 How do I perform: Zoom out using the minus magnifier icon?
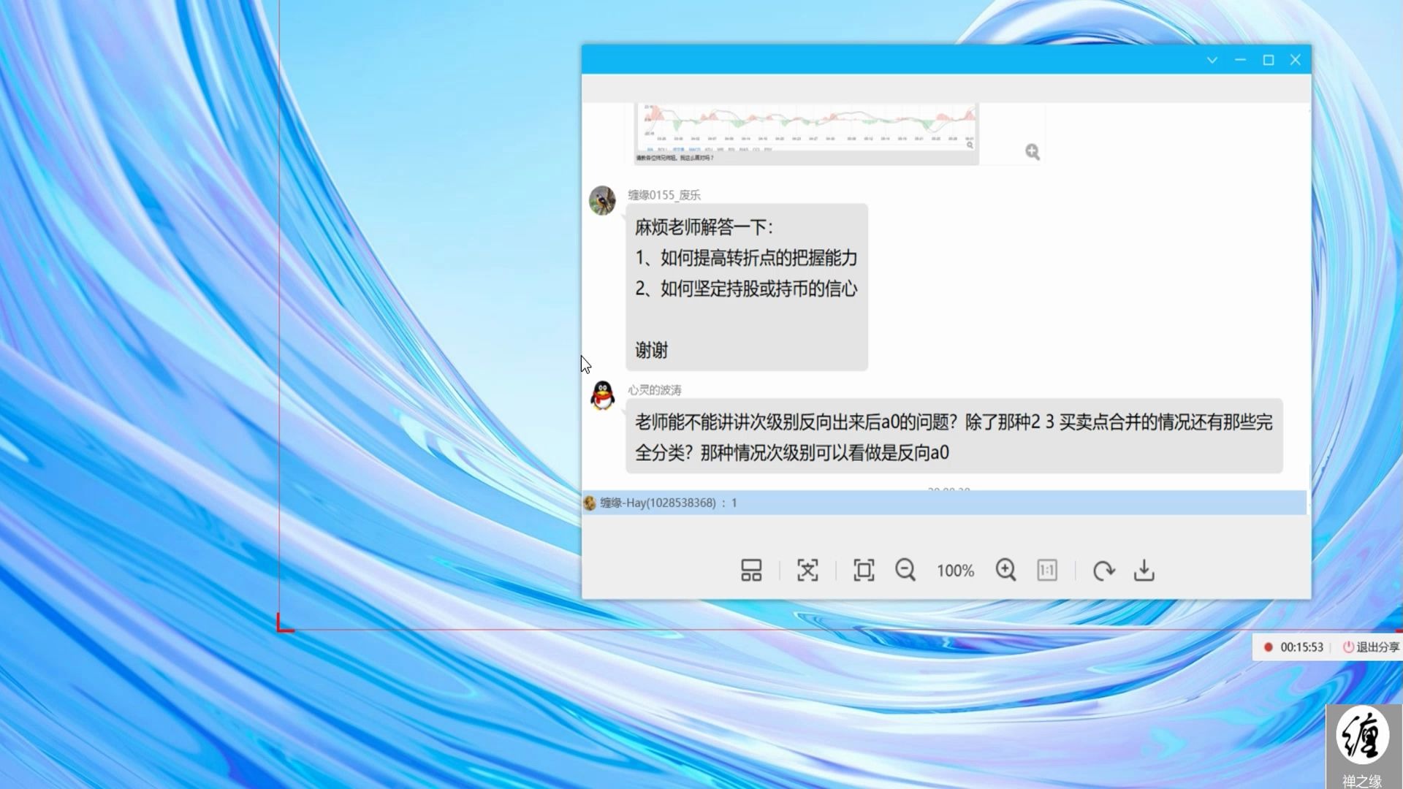(x=905, y=570)
